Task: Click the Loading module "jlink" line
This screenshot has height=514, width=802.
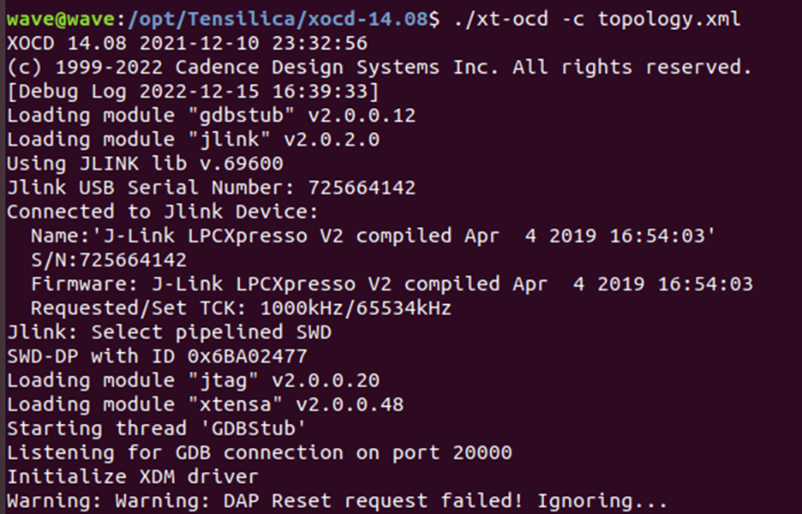Action: pos(193,139)
